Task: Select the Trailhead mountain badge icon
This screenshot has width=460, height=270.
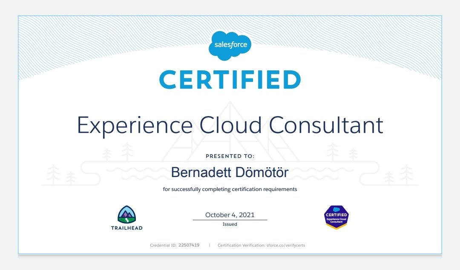Action: [126, 213]
